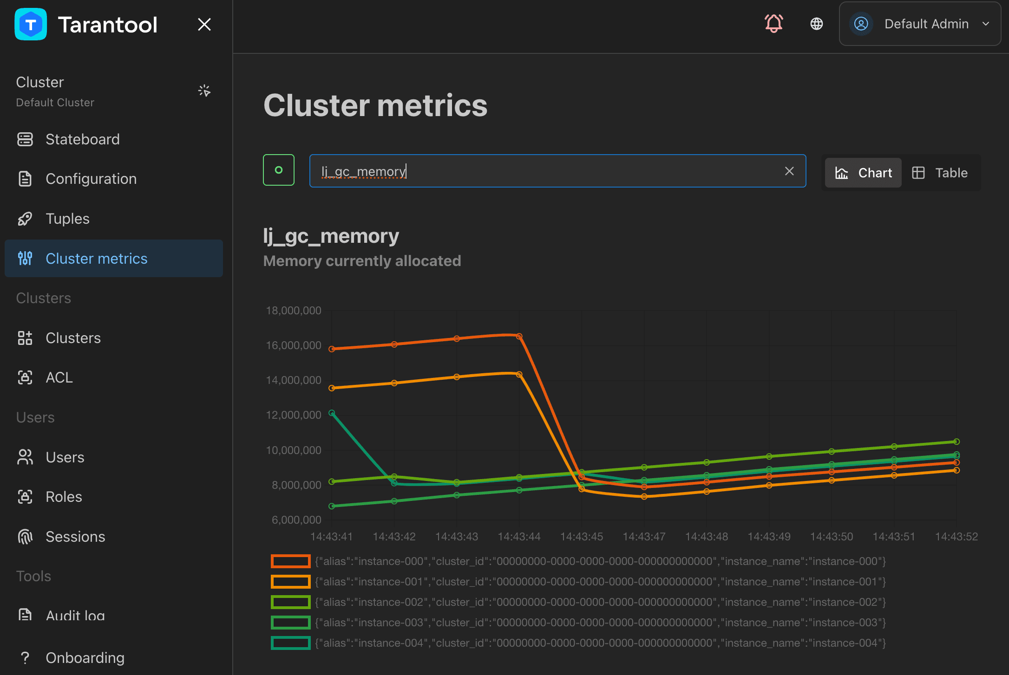Click the instance-004 first point at 14:43:41
Viewport: 1009px width, 675px height.
click(332, 413)
